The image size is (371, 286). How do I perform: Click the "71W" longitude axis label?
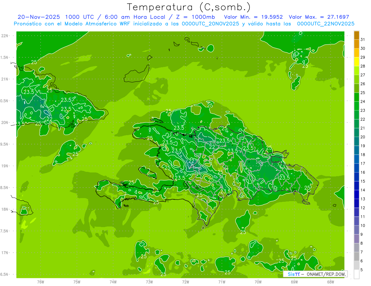coord(222,282)
